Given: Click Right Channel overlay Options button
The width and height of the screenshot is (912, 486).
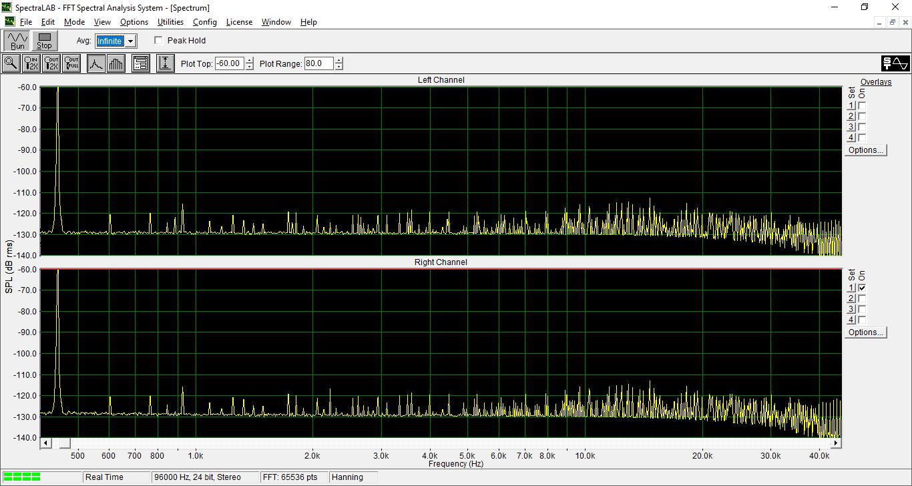Looking at the screenshot, I should tap(866, 332).
